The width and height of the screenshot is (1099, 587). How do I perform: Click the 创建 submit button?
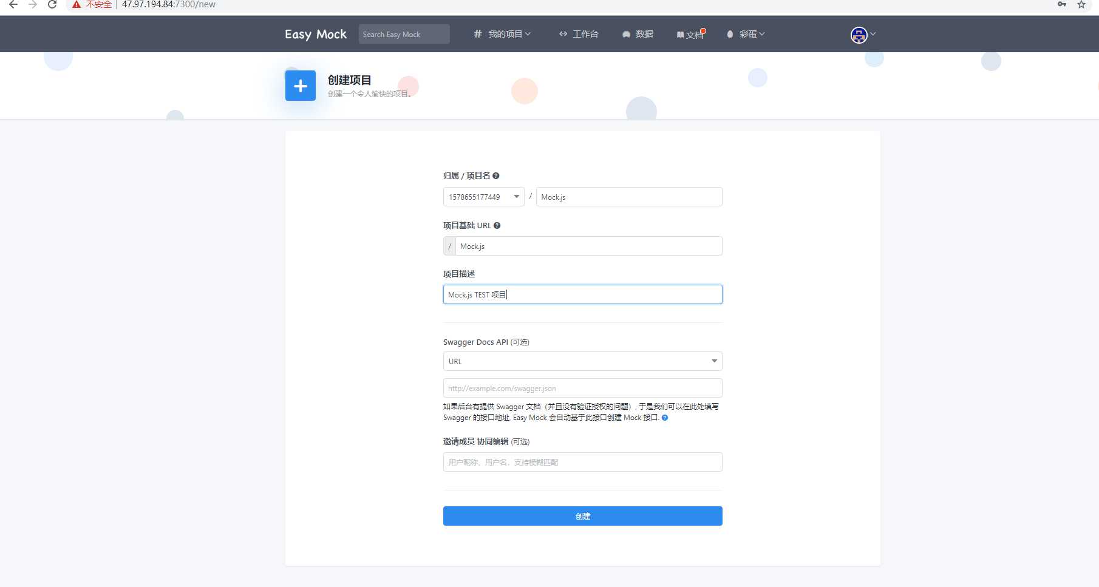click(583, 516)
